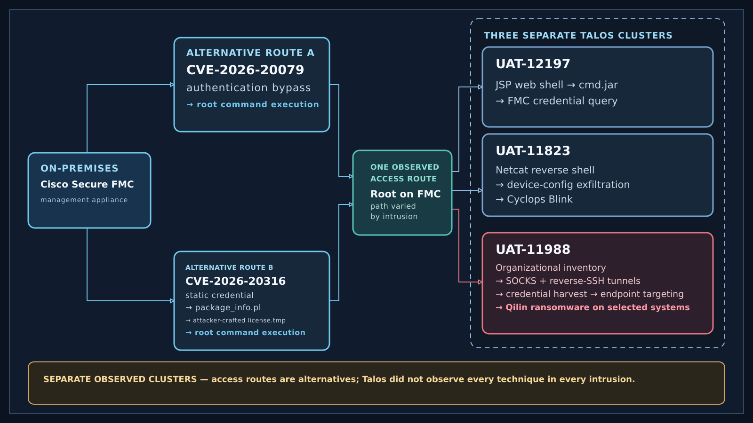Image resolution: width=753 pixels, height=423 pixels.
Task: Click the device-config exfiltration line
Action: [x=562, y=185]
